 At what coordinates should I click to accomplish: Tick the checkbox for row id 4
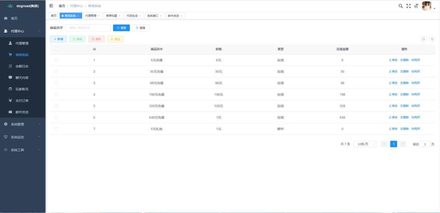click(x=56, y=94)
